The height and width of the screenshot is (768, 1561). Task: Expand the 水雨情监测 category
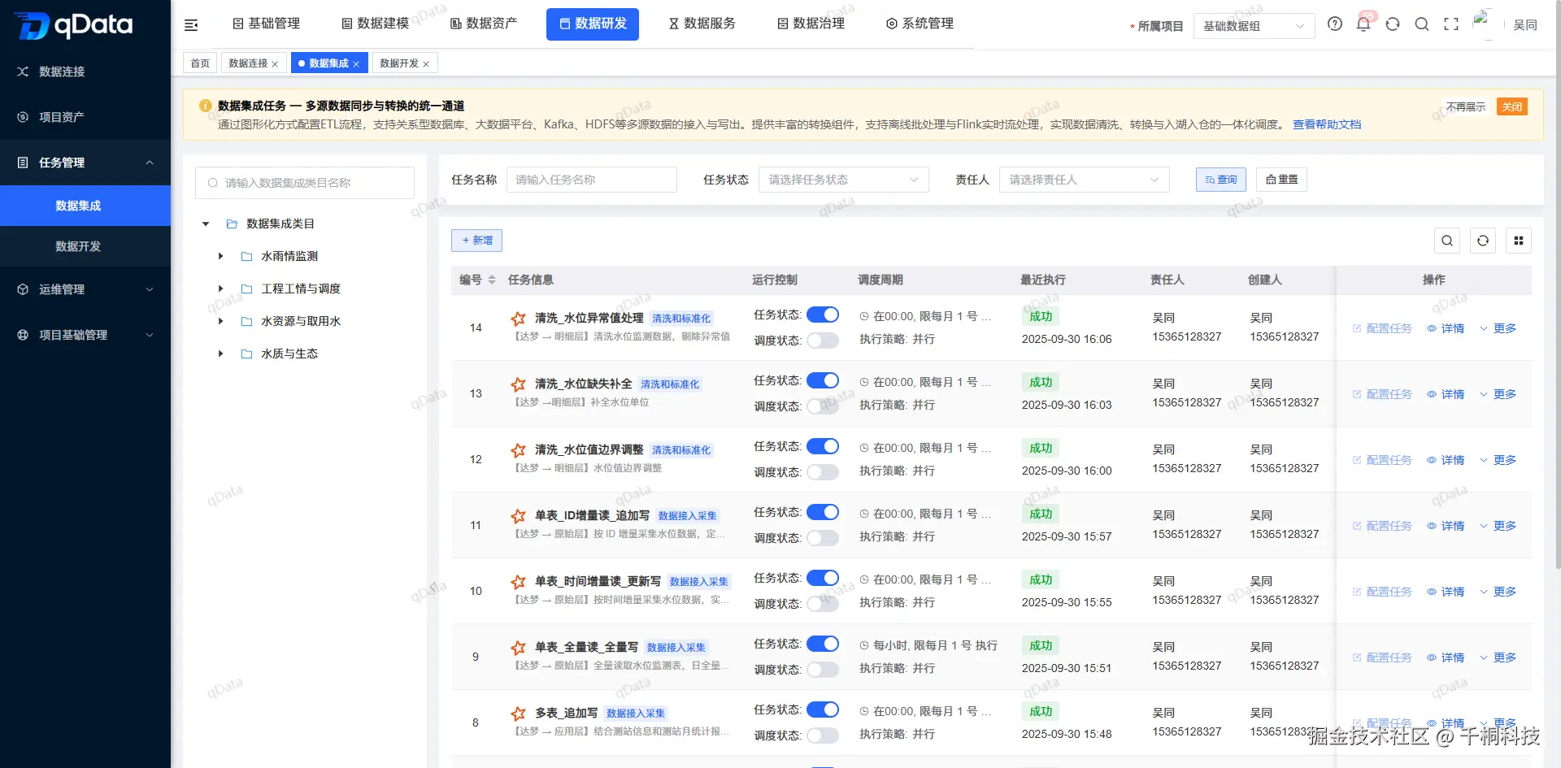(x=220, y=256)
